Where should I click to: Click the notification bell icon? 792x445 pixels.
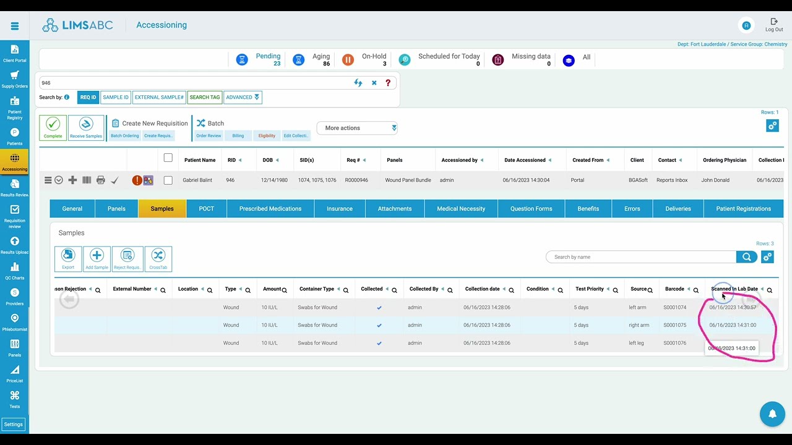(772, 414)
